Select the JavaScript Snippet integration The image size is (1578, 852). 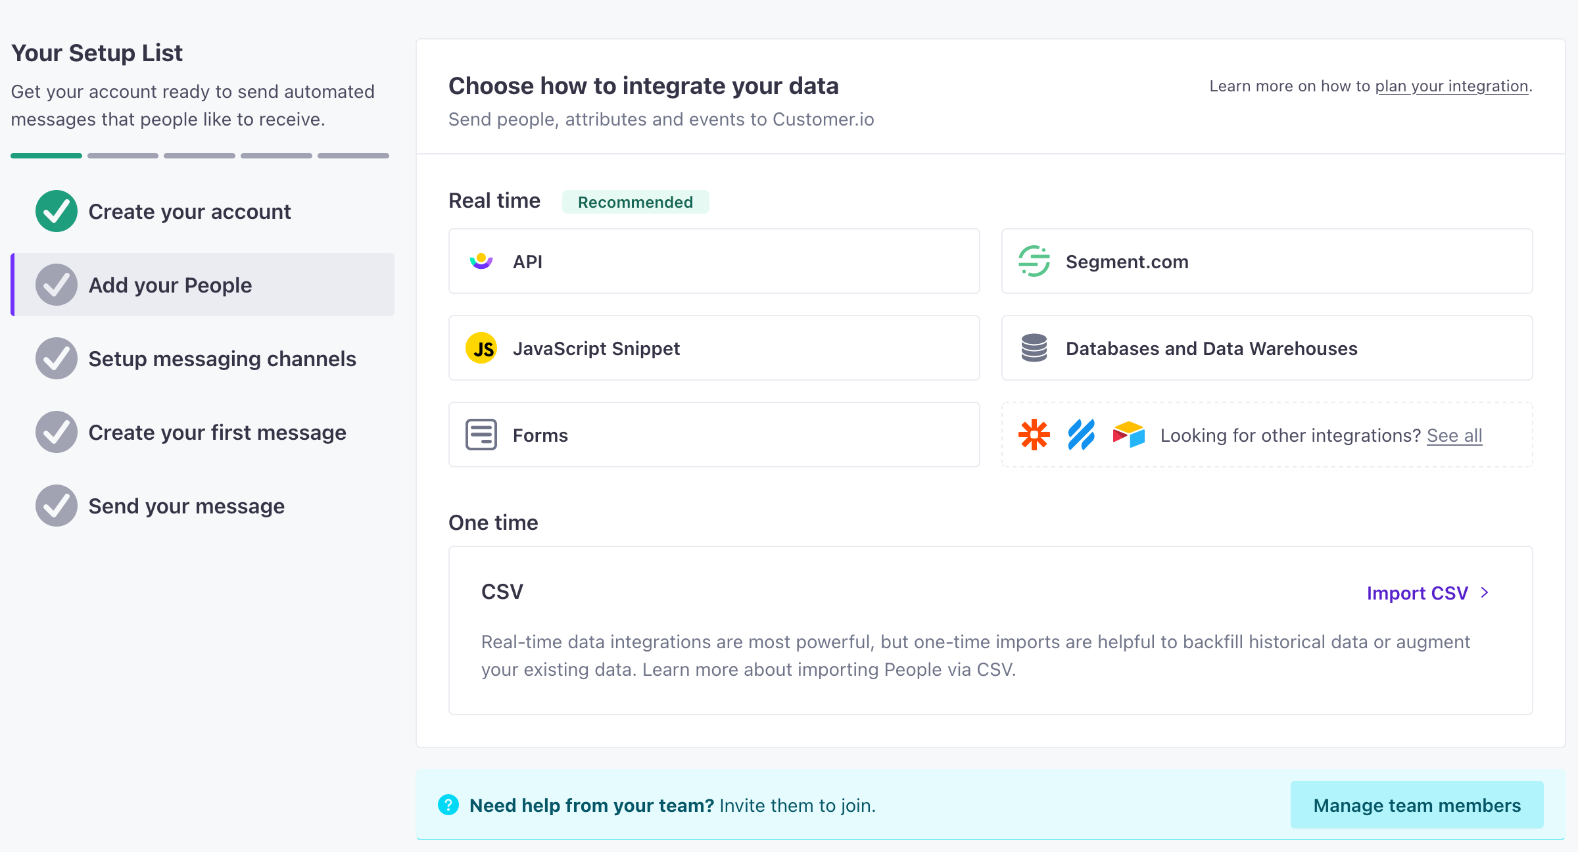[714, 348]
